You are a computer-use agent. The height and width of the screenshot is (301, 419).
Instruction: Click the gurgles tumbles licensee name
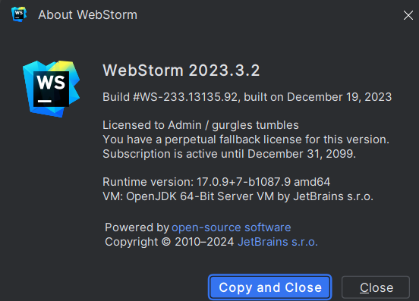pos(255,125)
